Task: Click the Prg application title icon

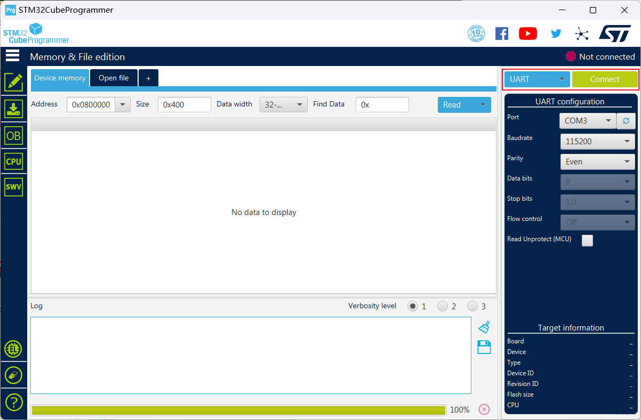Action: tap(10, 10)
